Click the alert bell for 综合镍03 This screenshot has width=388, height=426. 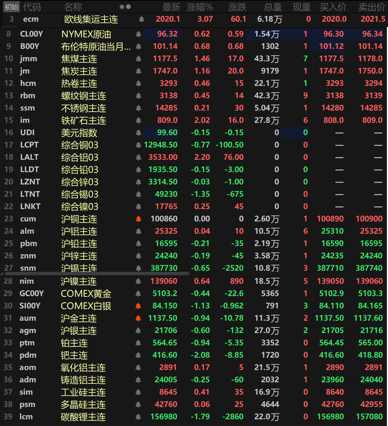point(139,206)
